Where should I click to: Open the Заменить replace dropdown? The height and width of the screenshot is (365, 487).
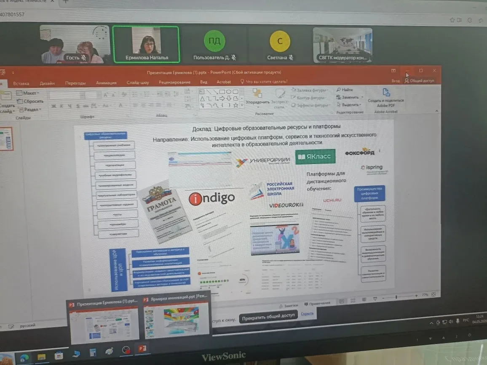[349, 98]
